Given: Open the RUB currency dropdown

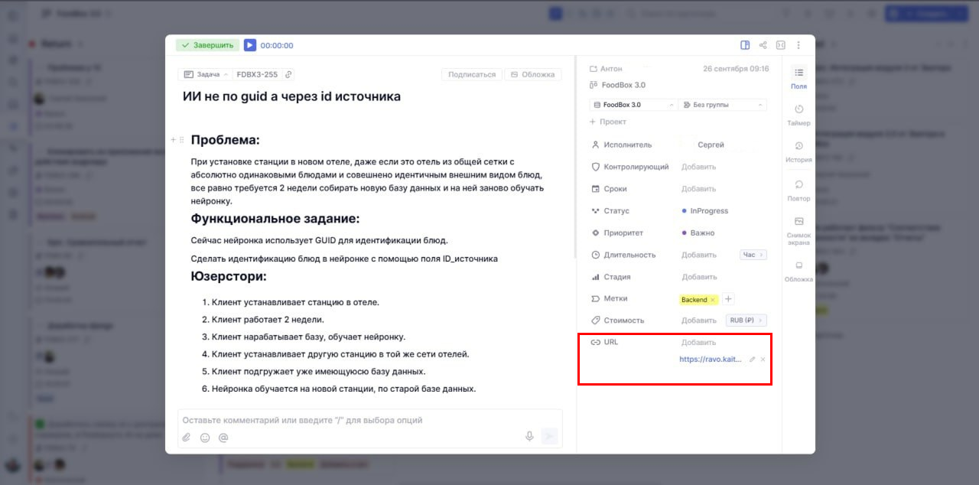Looking at the screenshot, I should point(746,320).
